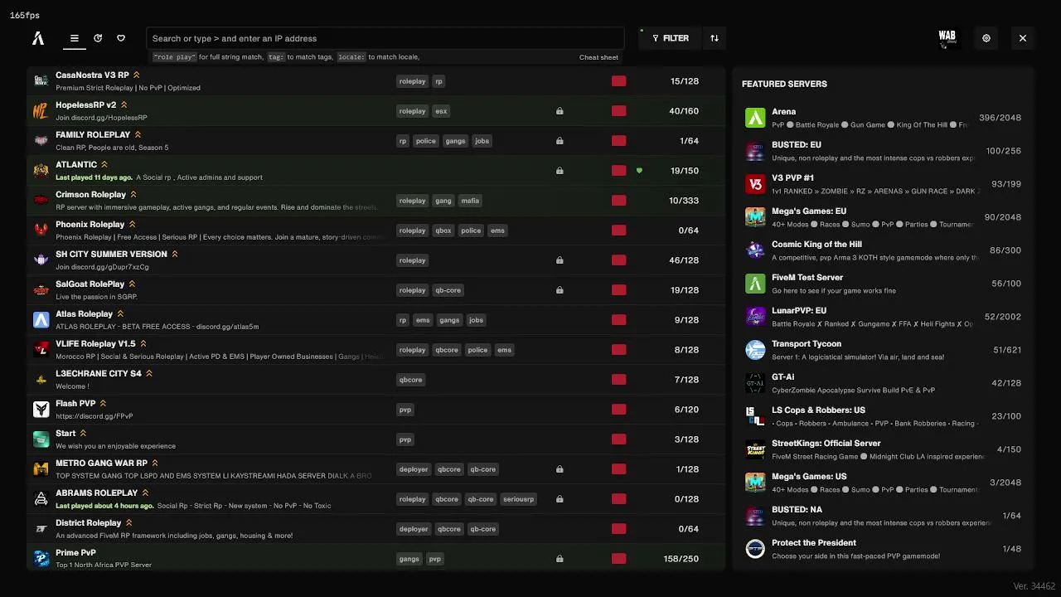Open the favorites heart tab
This screenshot has width=1061, height=597.
tap(121, 38)
